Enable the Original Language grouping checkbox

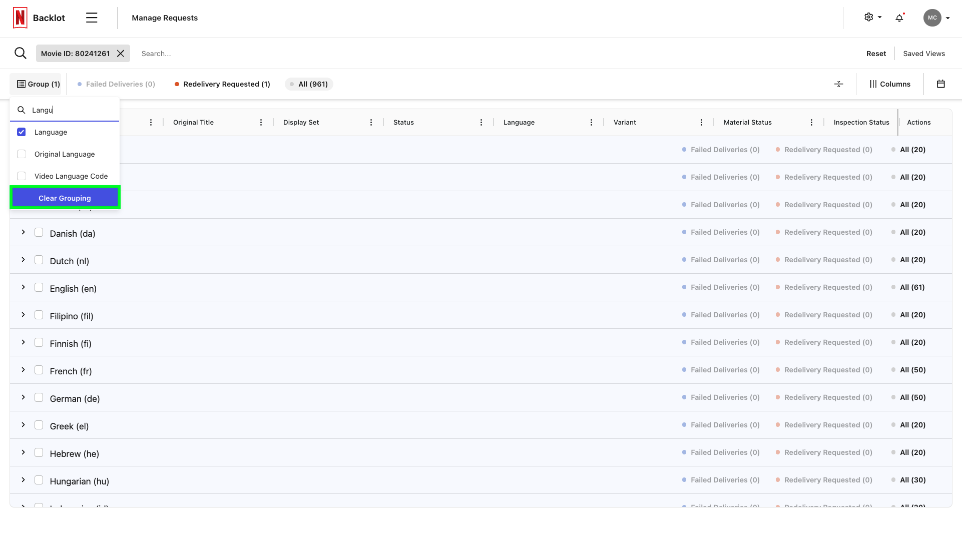21,154
